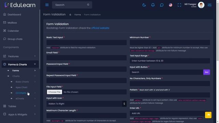Click the Pattern input field
The width and height of the screenshot is (219, 123).
[170, 95]
